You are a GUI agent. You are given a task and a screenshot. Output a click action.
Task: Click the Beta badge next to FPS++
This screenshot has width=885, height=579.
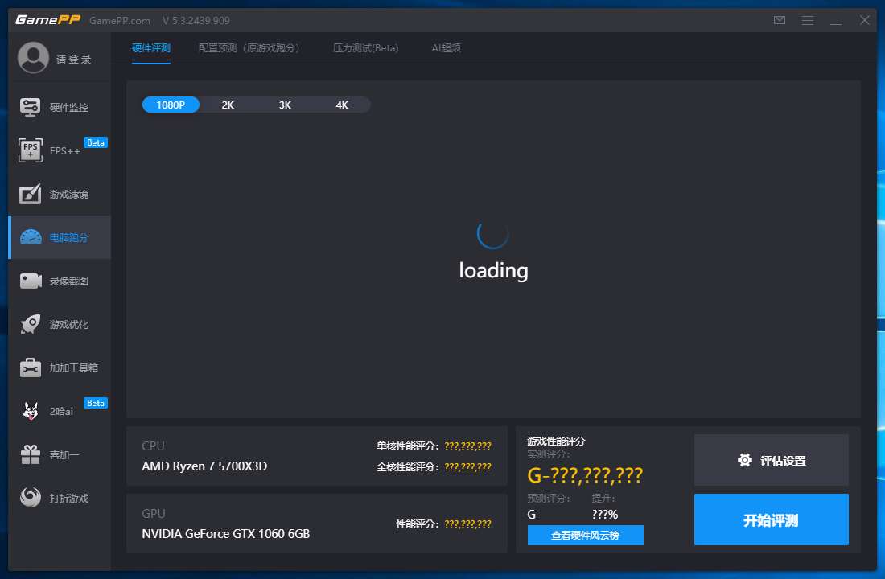96,142
